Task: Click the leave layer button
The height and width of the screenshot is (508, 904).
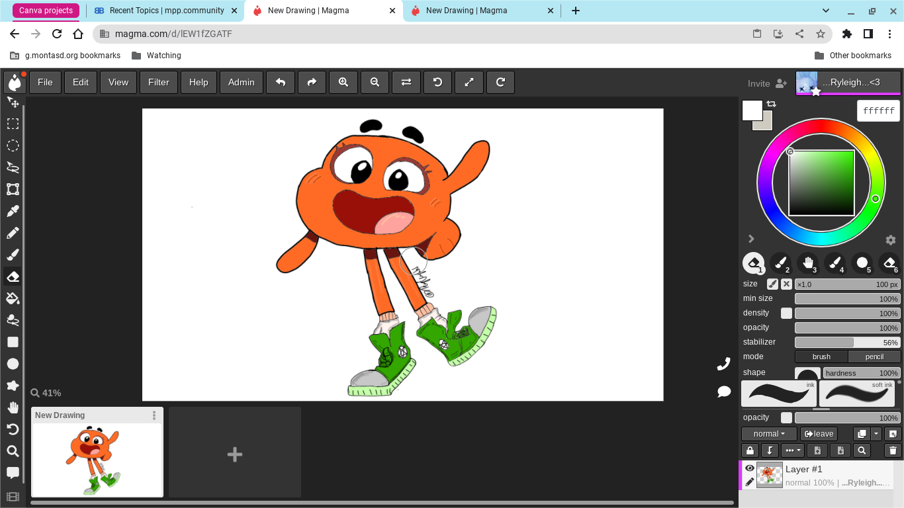Action: pos(819,434)
